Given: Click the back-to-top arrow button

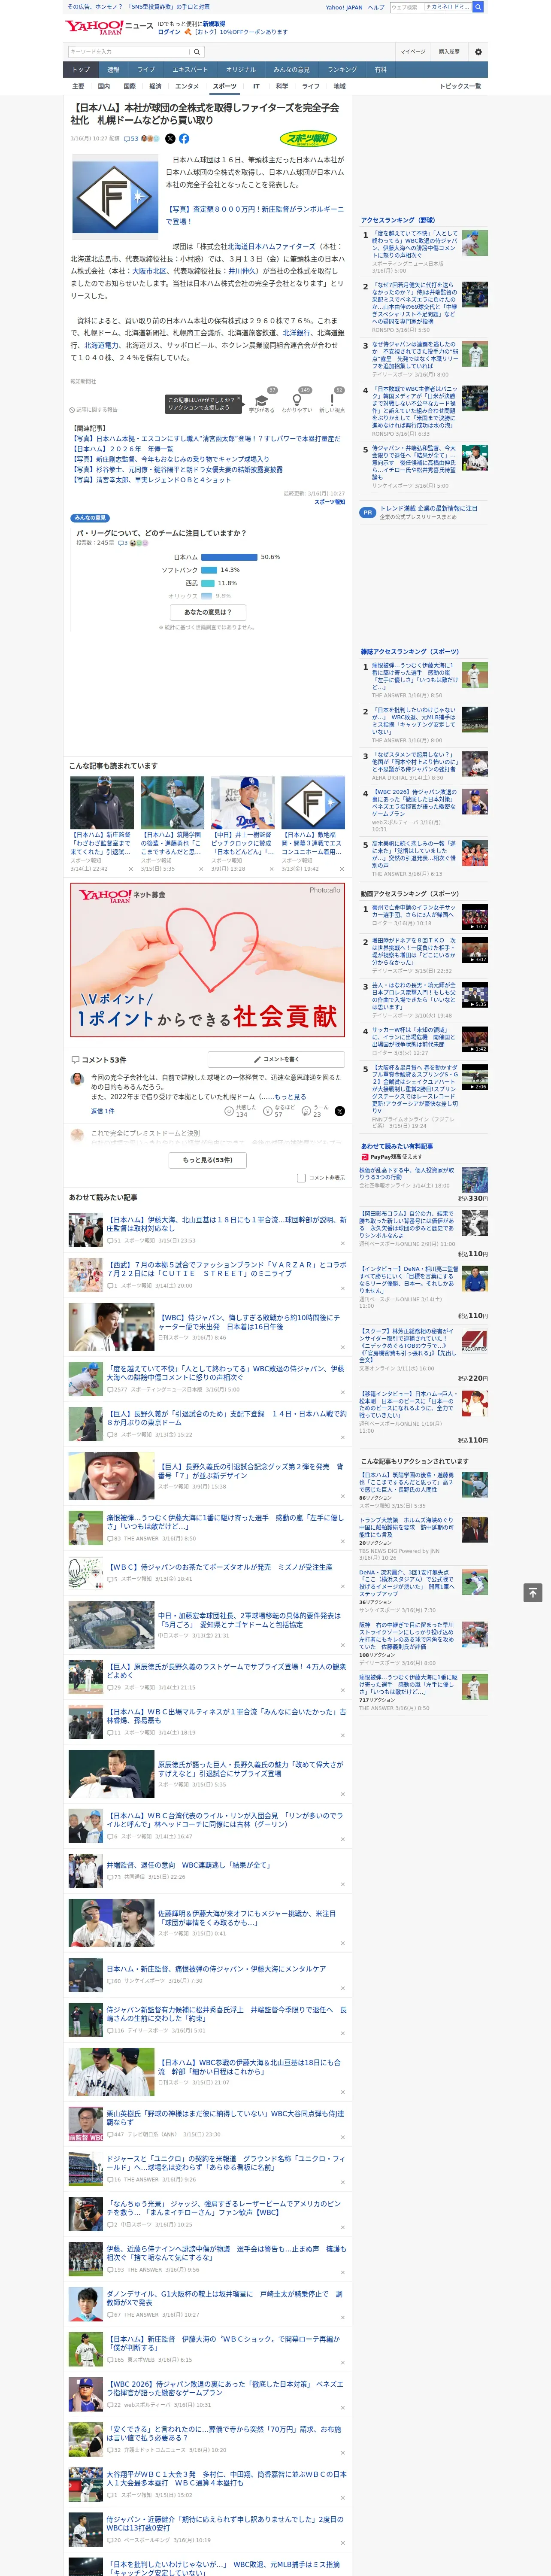Looking at the screenshot, I should point(533,1592).
